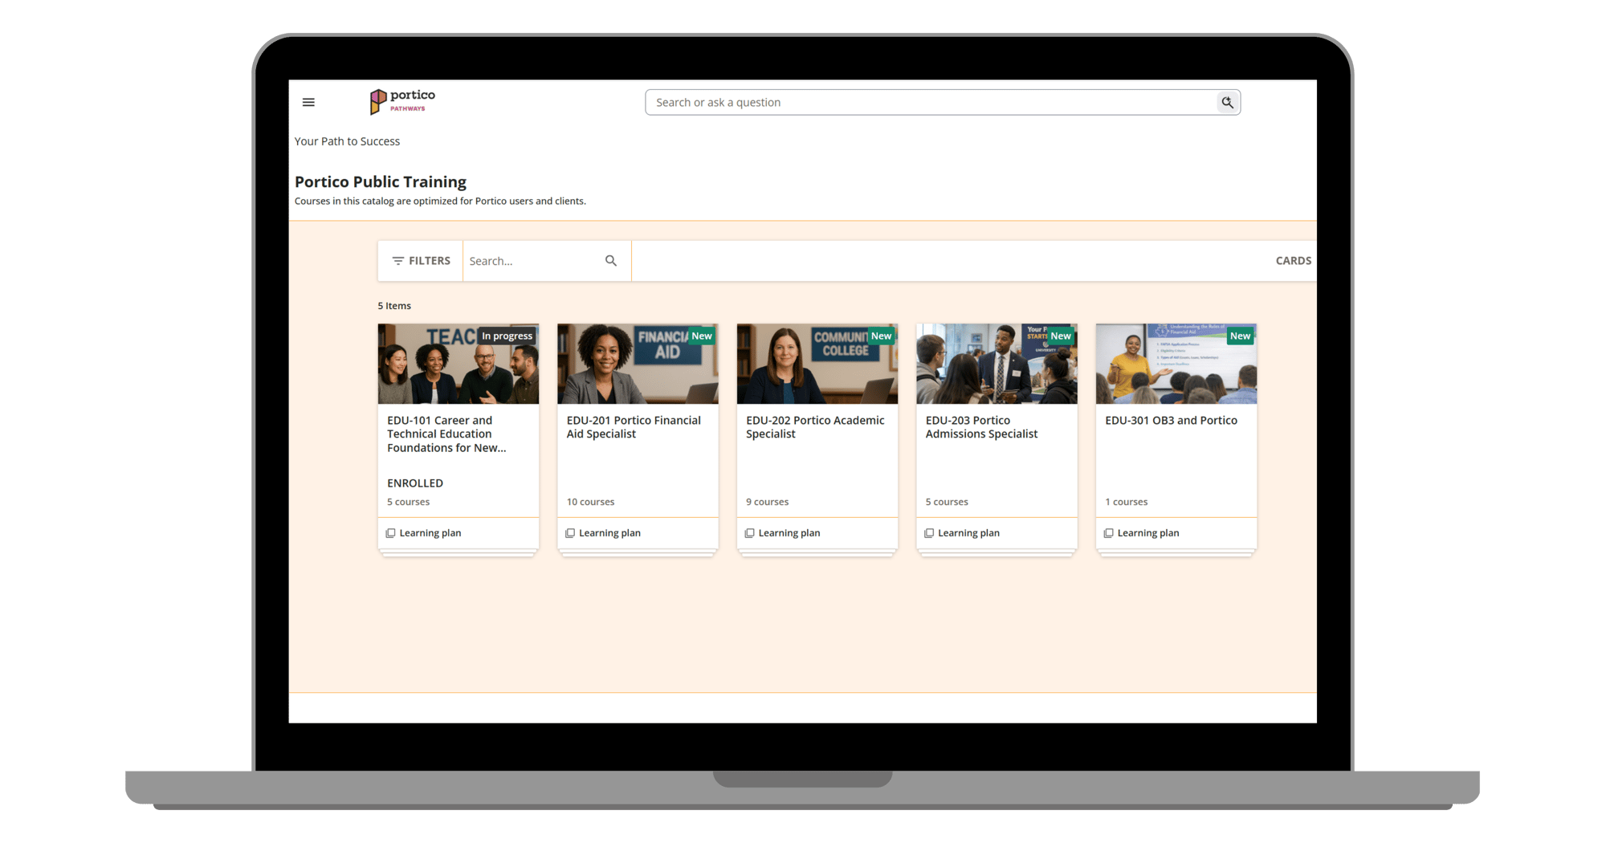Click the 'Your Path to Success' text
The height and width of the screenshot is (843, 1606).
point(347,141)
